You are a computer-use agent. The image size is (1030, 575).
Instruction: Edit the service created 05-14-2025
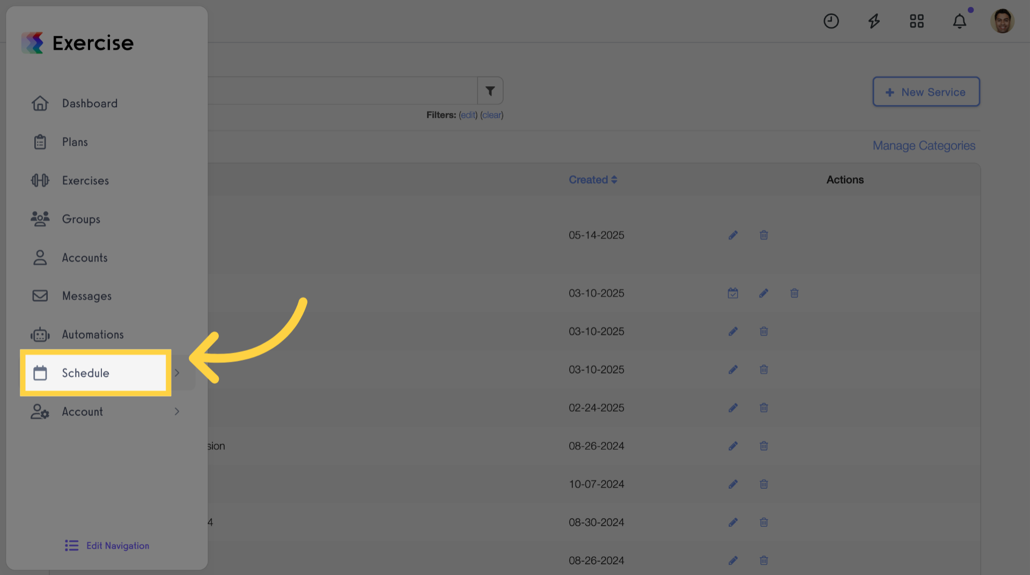pos(733,235)
